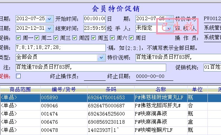Click the 特价说明 description field
Image resolution: width=221 pixels, height=135 pixels.
click(178, 57)
